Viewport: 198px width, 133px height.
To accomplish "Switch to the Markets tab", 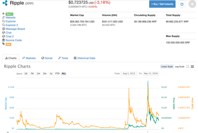I will point(29,58).
